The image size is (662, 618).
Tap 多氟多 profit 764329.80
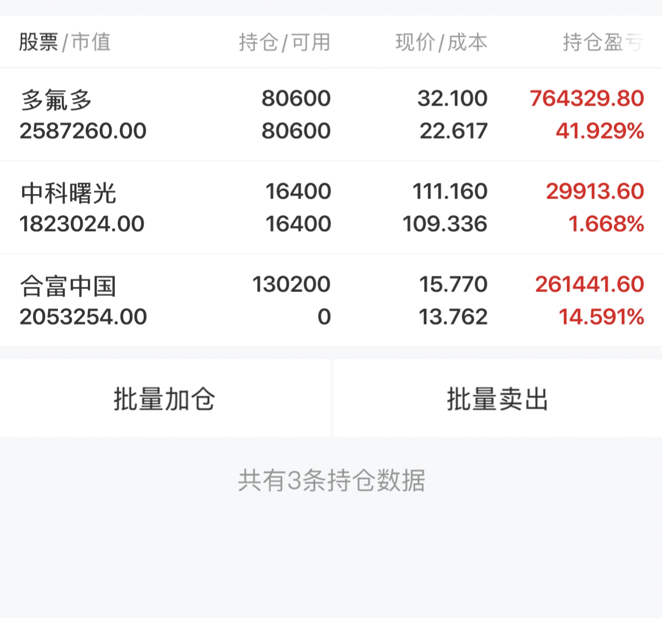[586, 98]
